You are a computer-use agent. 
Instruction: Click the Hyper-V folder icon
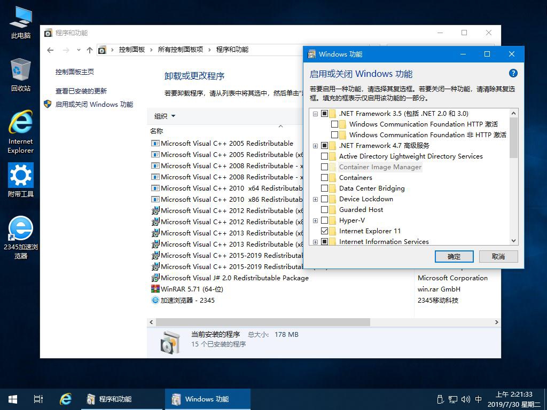[x=333, y=220]
